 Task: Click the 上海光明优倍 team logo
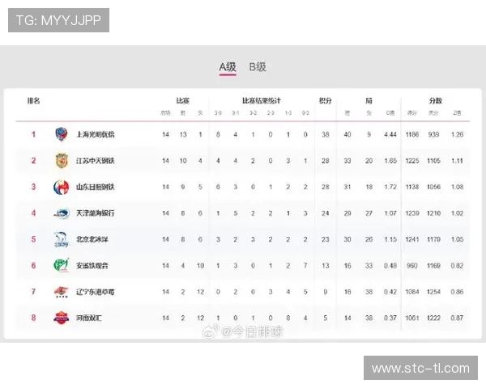pos(62,134)
